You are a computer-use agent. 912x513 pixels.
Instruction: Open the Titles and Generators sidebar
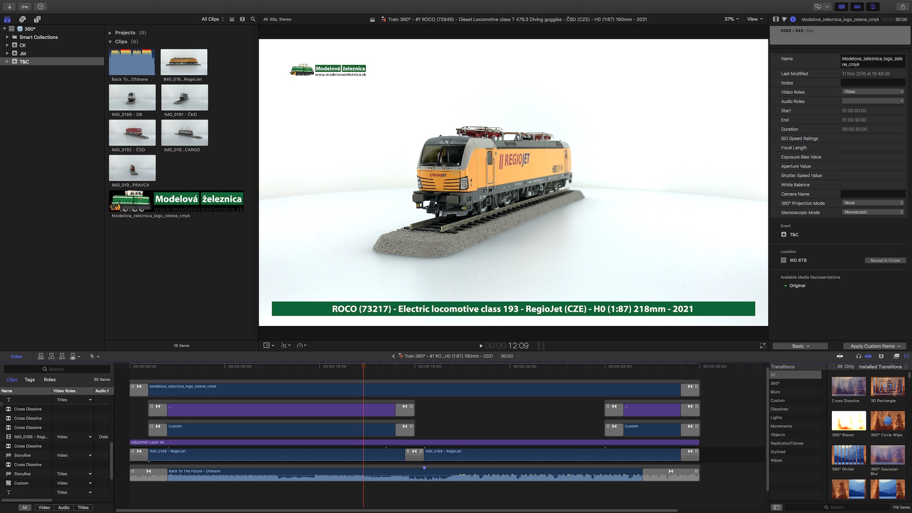[x=37, y=19]
